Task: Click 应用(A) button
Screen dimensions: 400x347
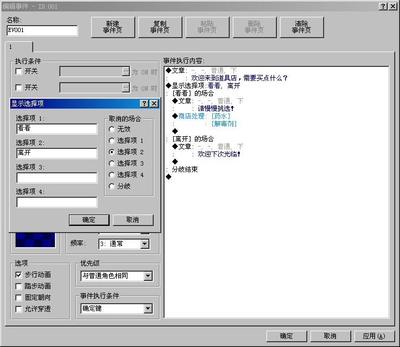Action: pyautogui.click(x=374, y=336)
